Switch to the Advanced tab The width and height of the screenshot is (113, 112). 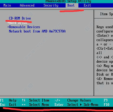click(27, 5)
